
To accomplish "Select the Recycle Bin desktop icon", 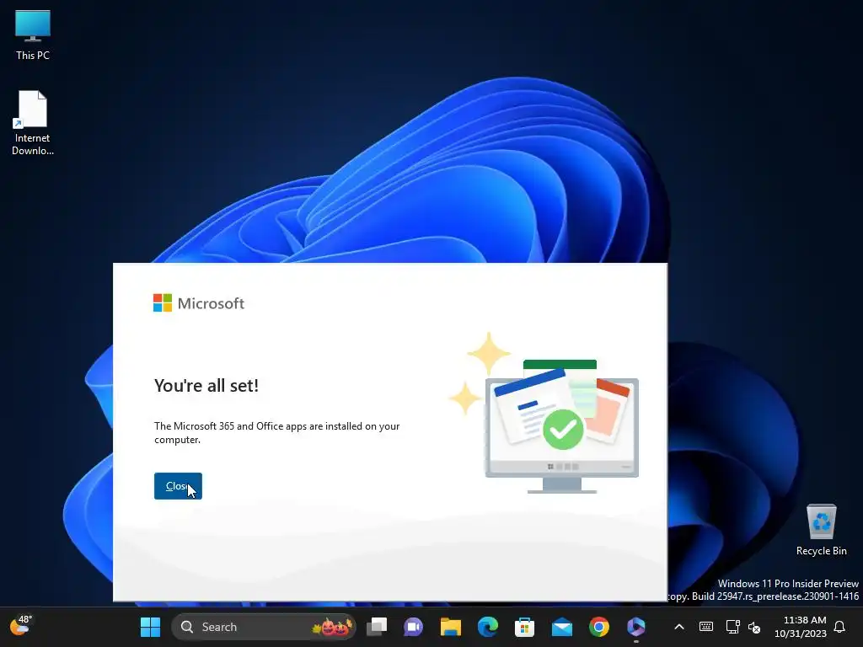I will click(x=821, y=531).
